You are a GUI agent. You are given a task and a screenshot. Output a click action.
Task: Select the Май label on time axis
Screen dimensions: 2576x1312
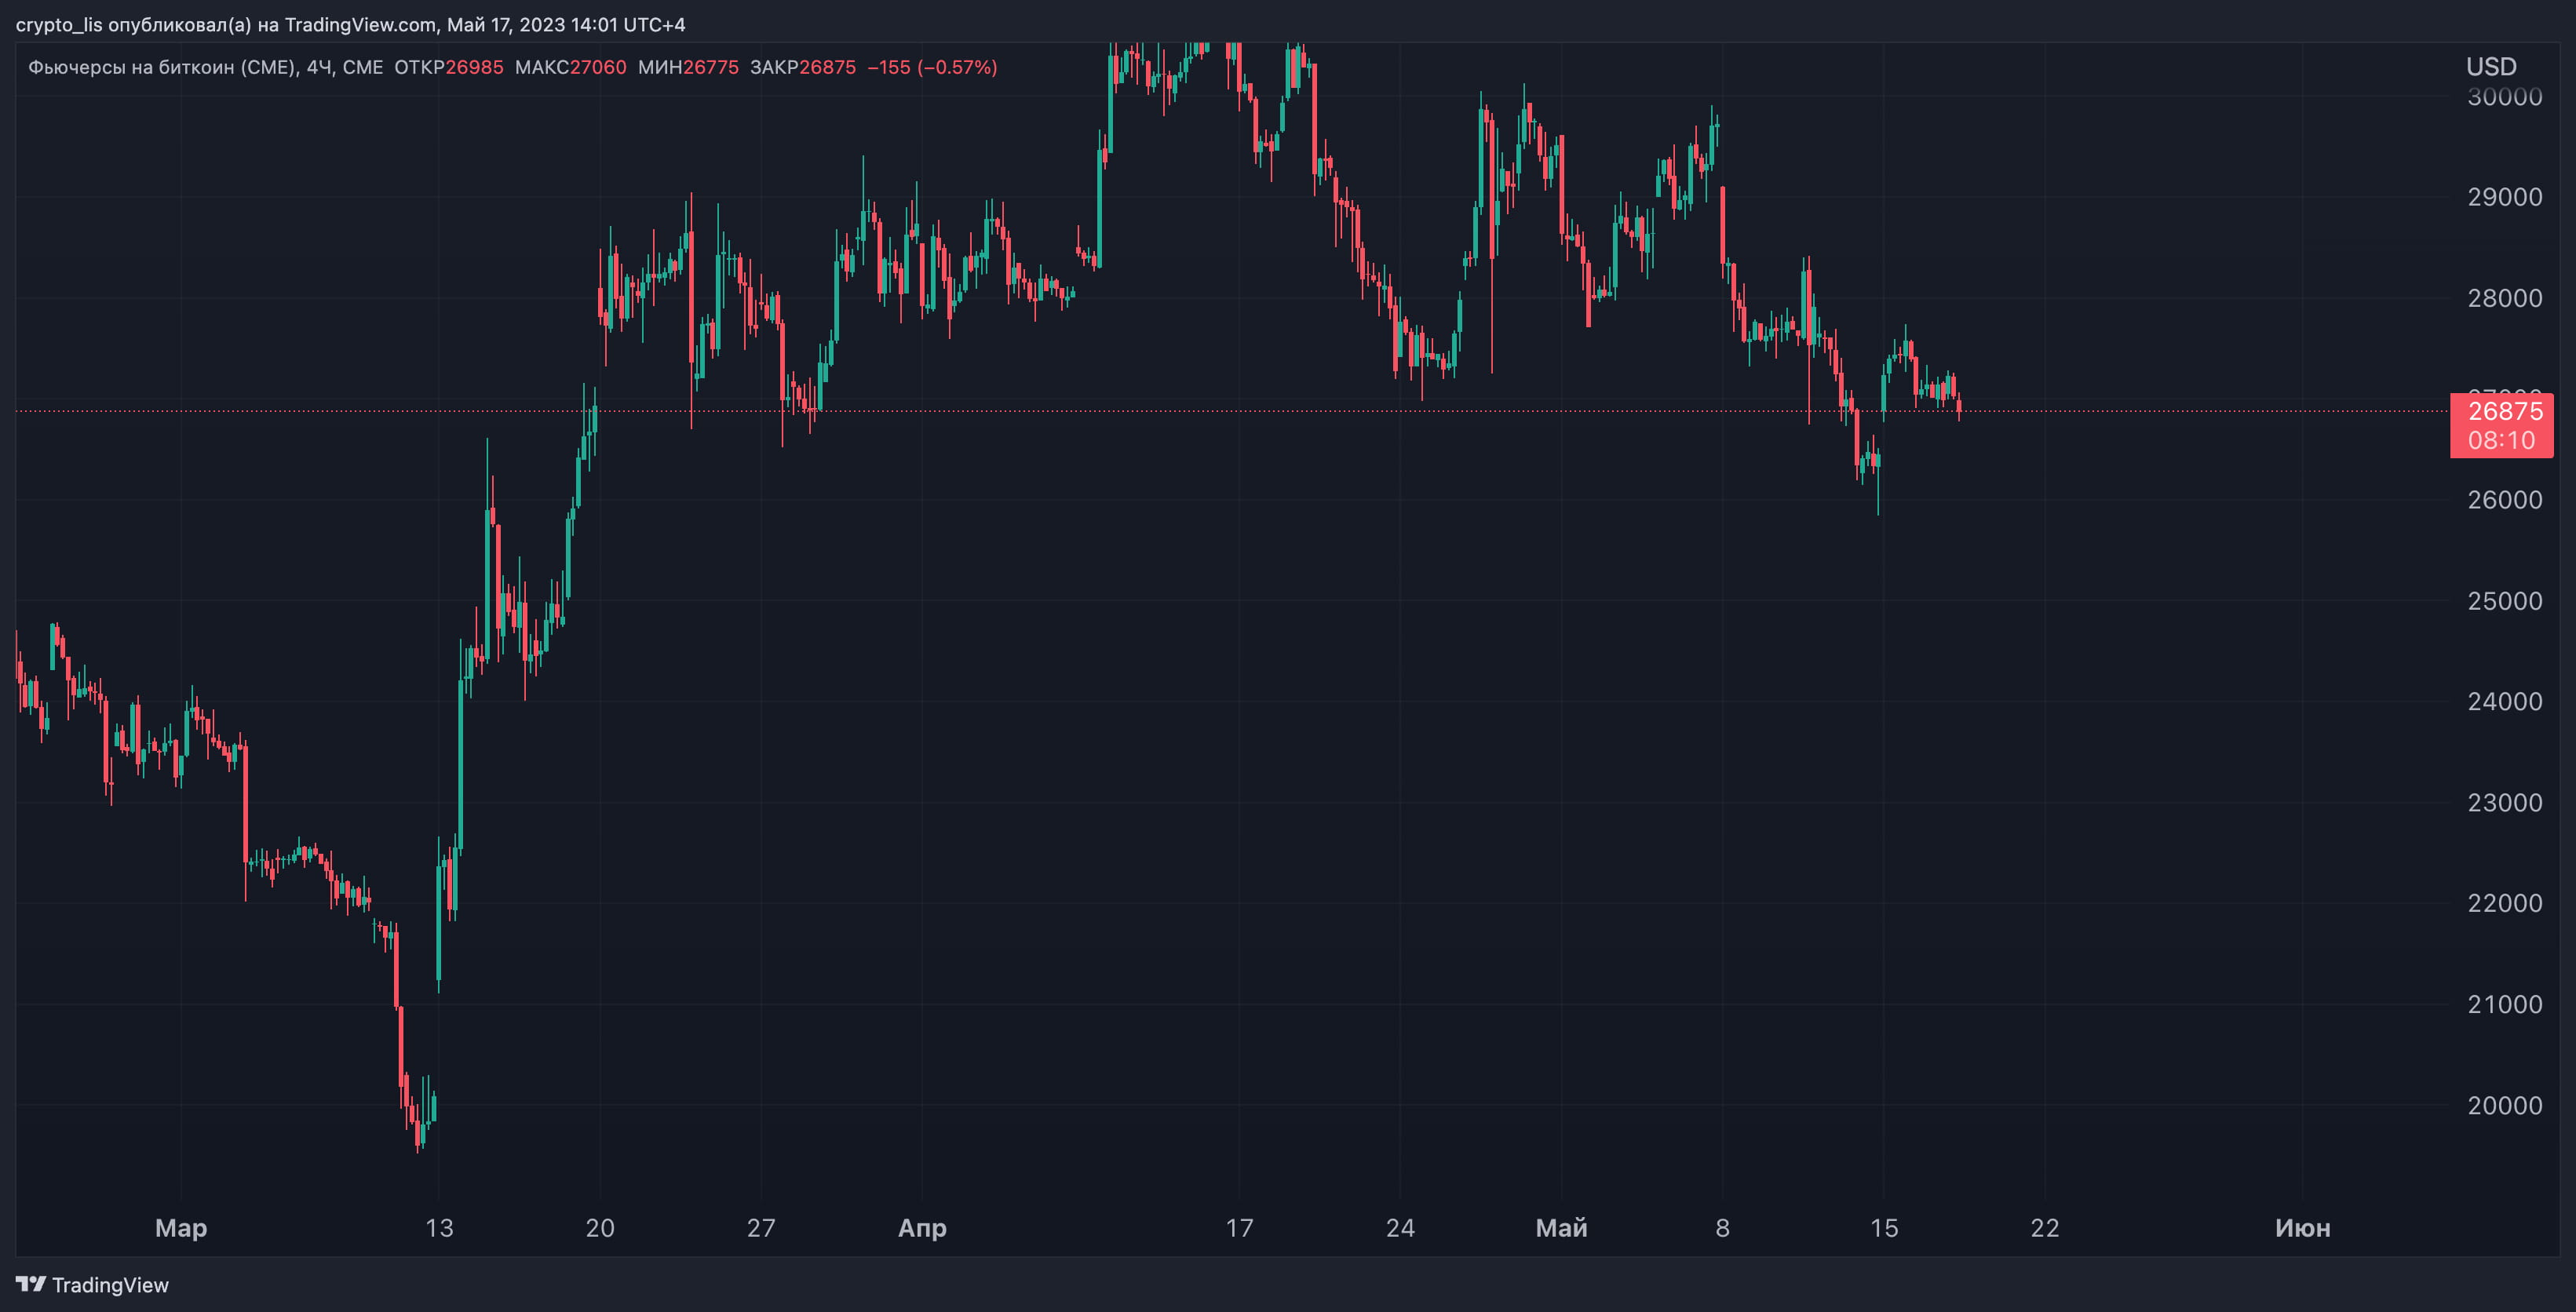pyautogui.click(x=1561, y=1228)
